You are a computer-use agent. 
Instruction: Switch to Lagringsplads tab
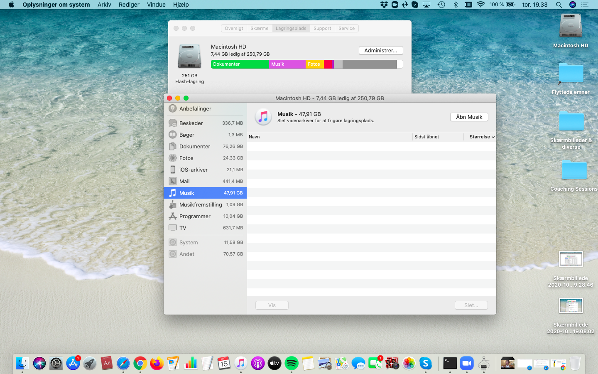tap(291, 28)
